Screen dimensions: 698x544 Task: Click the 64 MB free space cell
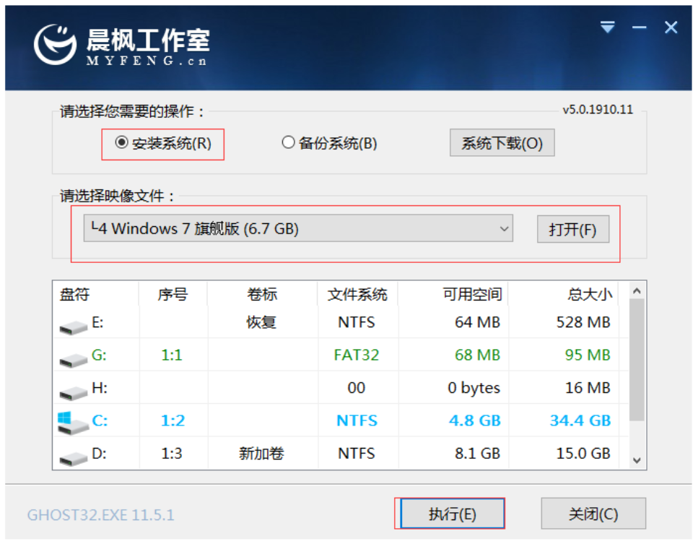pyautogui.click(x=478, y=322)
